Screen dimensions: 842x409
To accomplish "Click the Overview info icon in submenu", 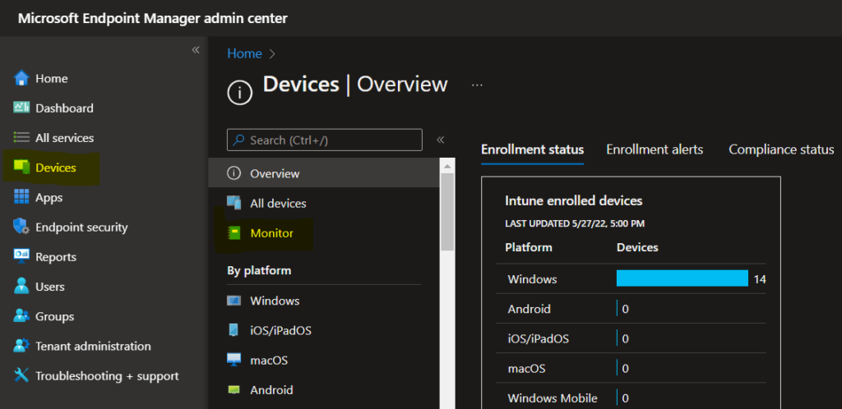I will click(x=234, y=173).
